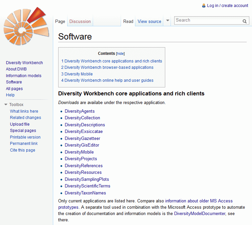
Task: Open the more actions dropdown arrow
Action: [x=168, y=20]
